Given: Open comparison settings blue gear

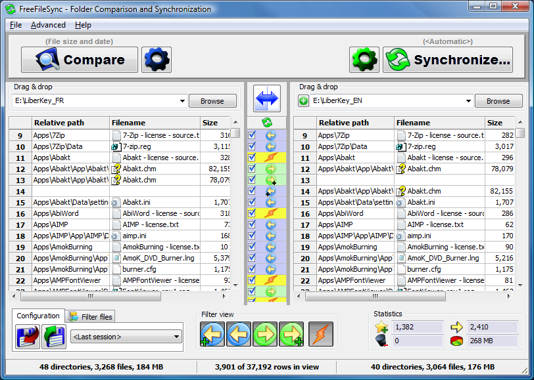Looking at the screenshot, I should point(157,60).
